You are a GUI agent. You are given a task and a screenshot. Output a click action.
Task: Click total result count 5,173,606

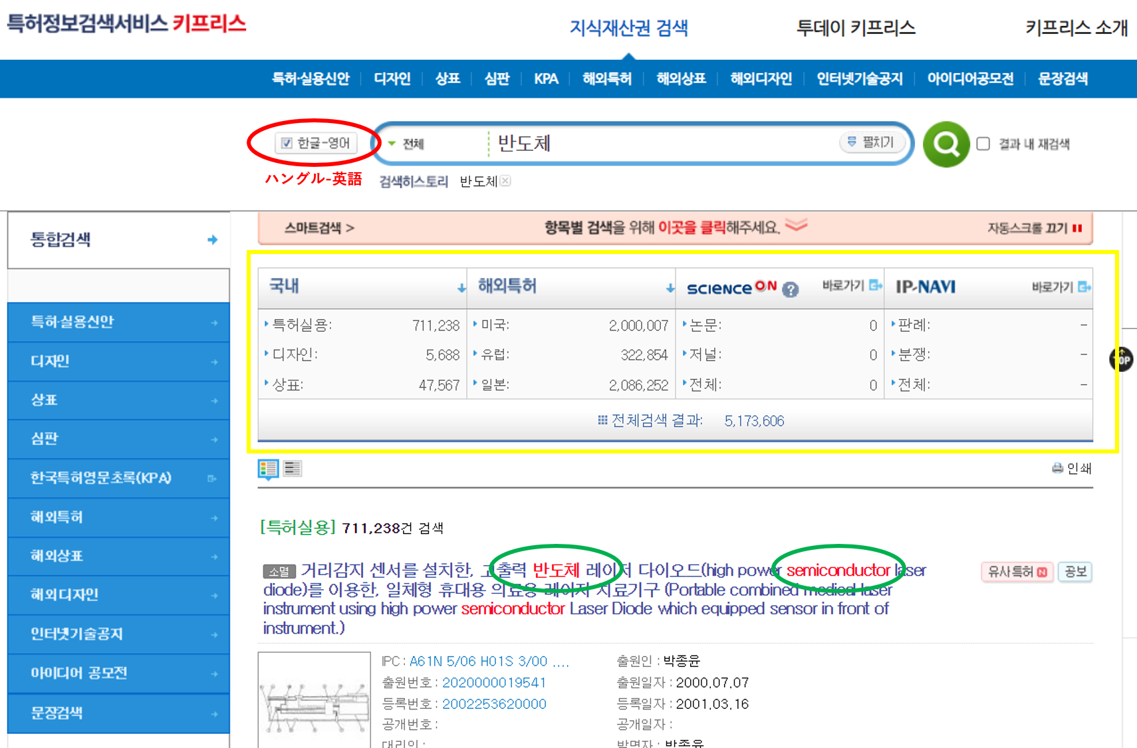(754, 421)
